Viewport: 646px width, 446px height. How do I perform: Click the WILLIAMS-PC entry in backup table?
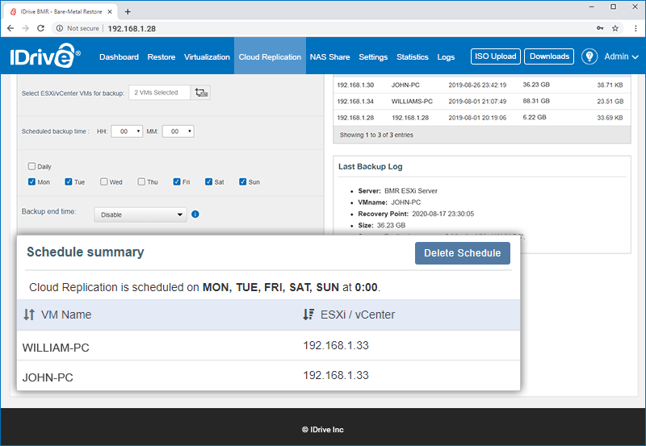pyautogui.click(x=412, y=101)
